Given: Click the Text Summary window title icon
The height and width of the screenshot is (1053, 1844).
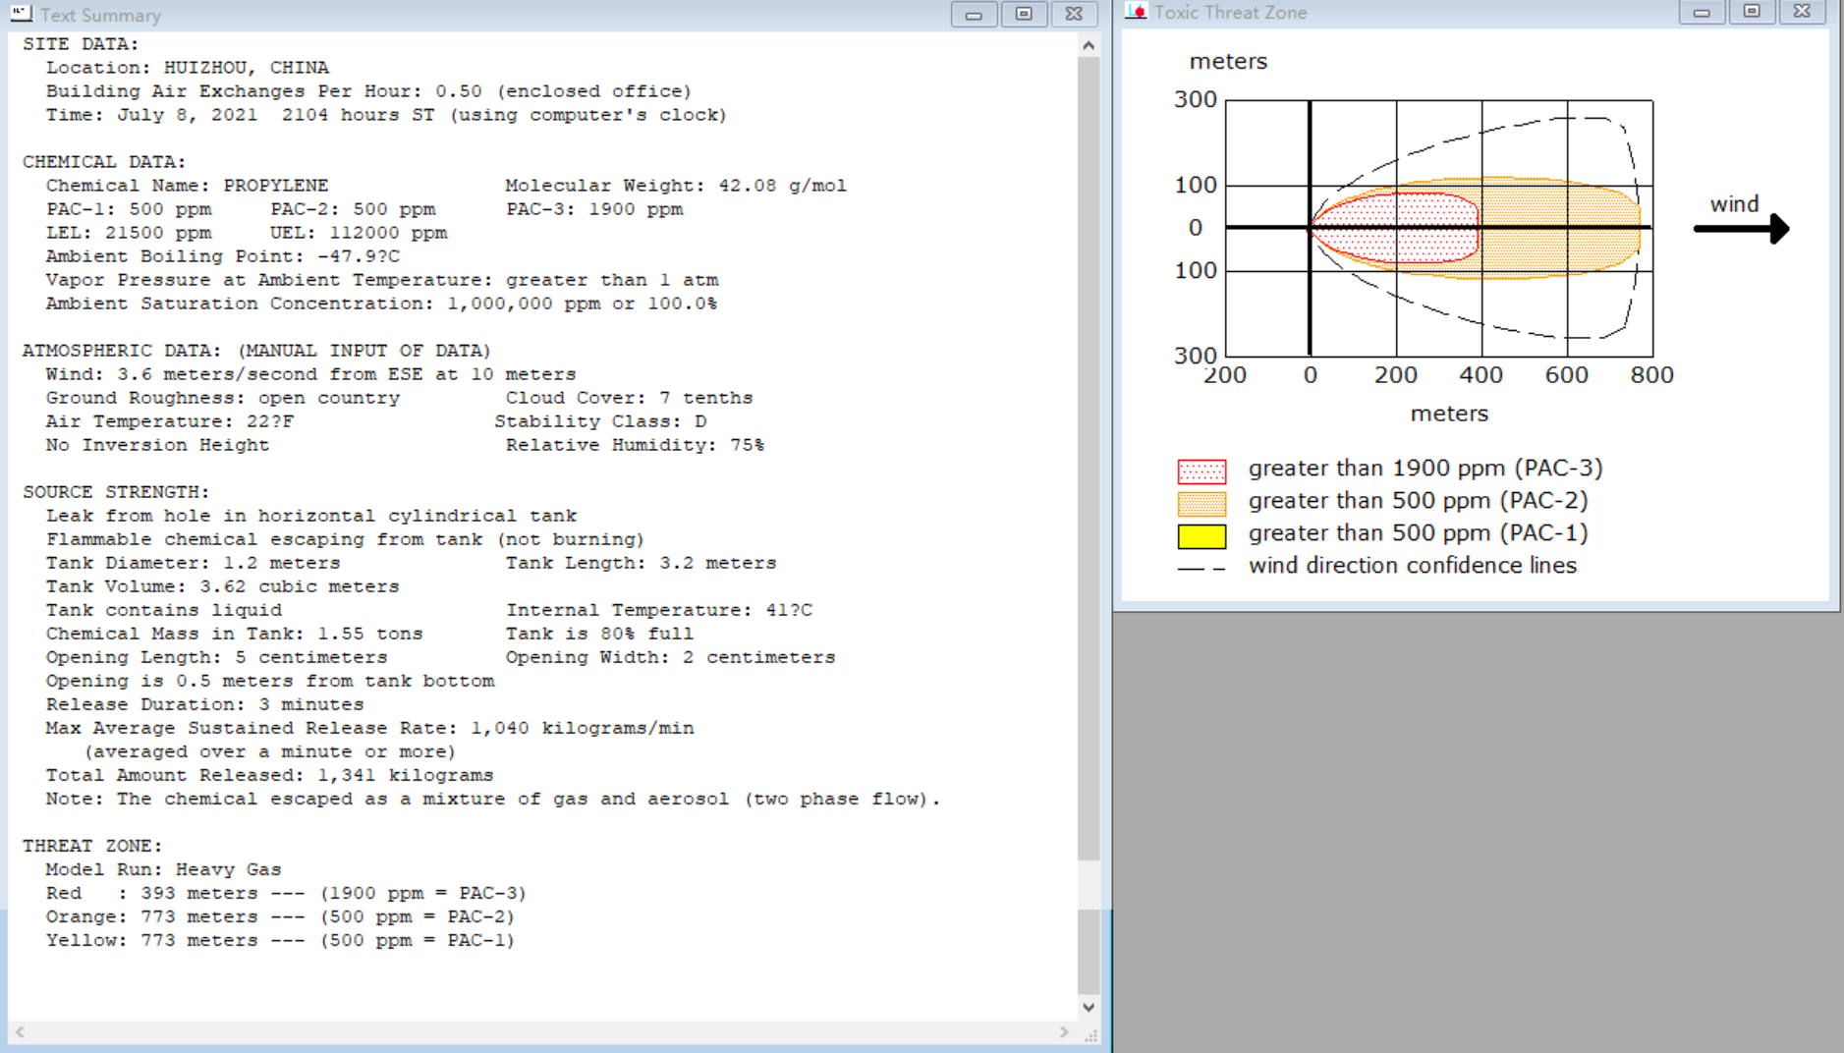Looking at the screenshot, I should tap(21, 14).
